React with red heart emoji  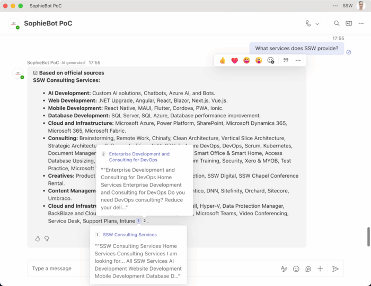pyautogui.click(x=234, y=61)
